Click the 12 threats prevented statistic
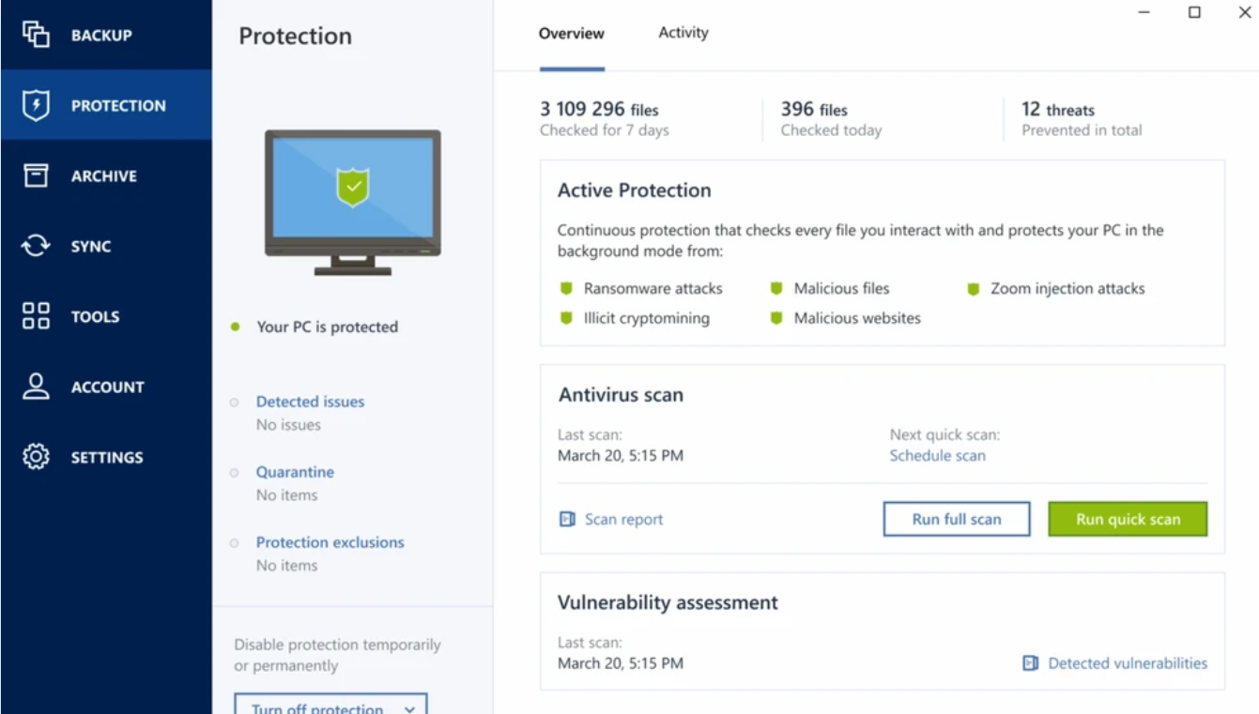The height and width of the screenshot is (714, 1259). tap(1080, 119)
